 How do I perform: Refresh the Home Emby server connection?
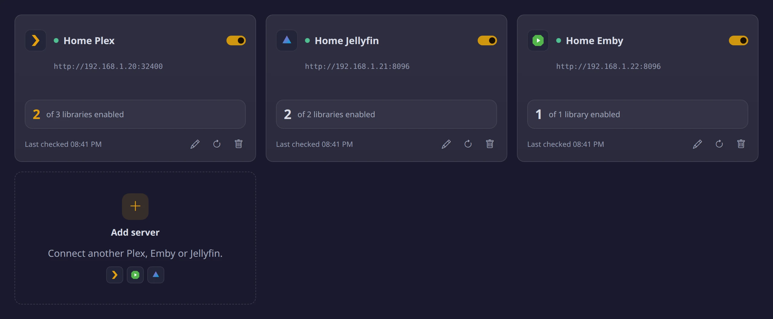coord(719,144)
